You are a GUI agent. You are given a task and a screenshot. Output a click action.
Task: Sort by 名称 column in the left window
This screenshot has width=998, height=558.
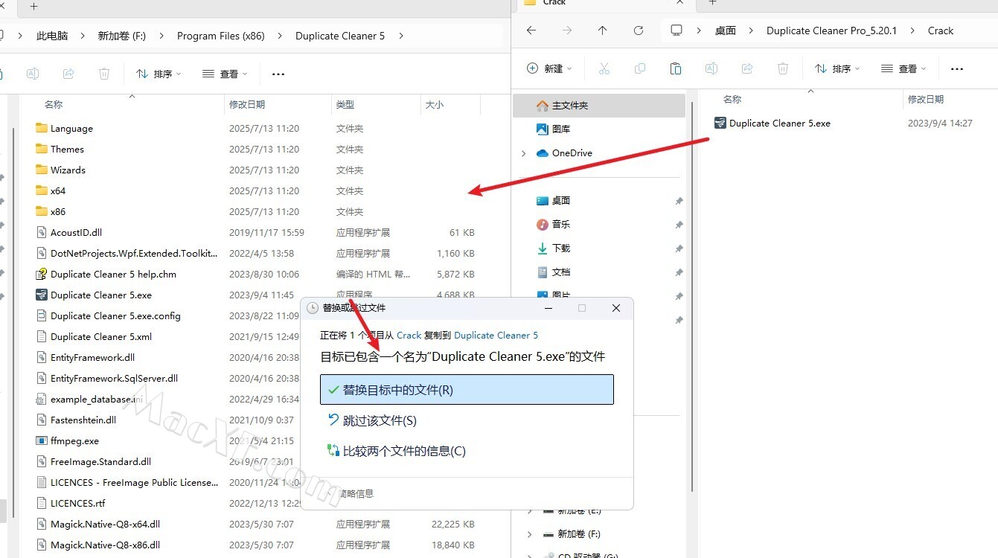[x=54, y=105]
